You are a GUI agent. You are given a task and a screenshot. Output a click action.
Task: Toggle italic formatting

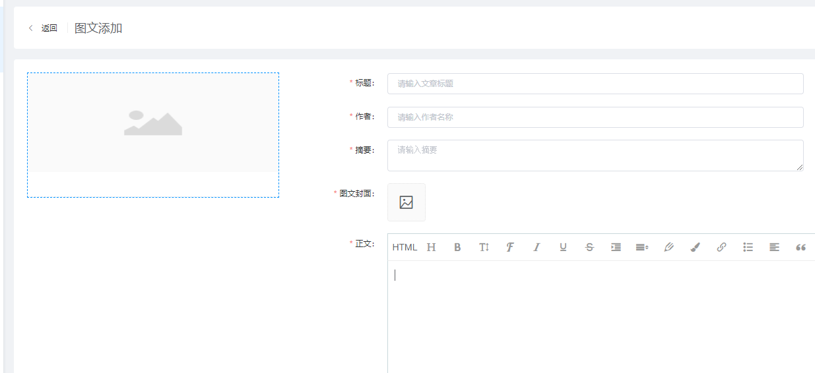pos(537,247)
